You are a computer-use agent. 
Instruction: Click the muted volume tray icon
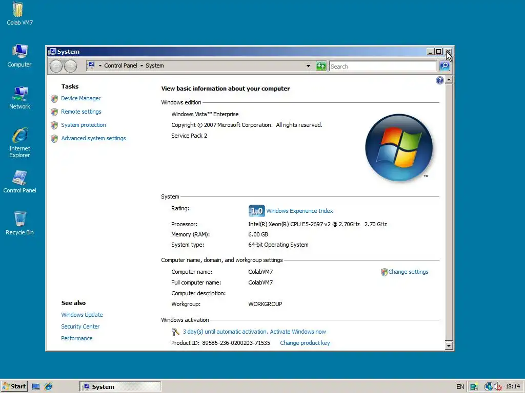coord(498,387)
